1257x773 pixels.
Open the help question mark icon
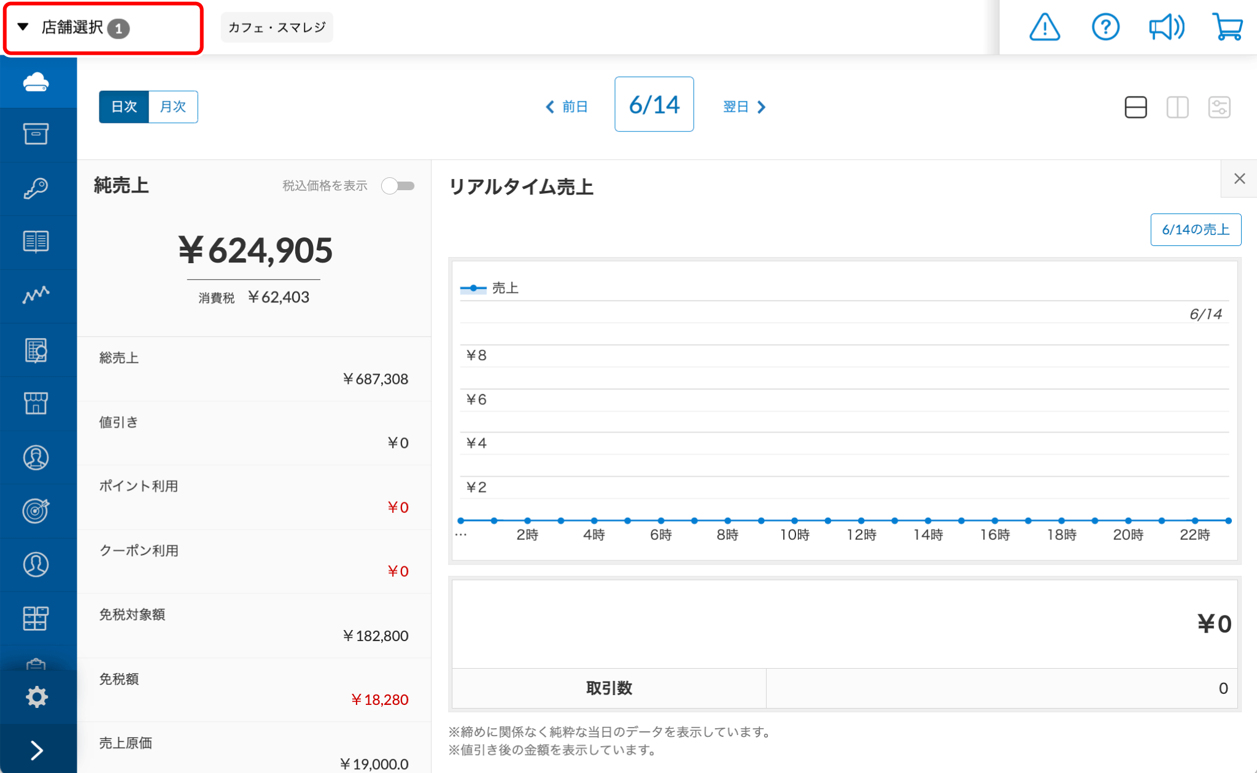[x=1105, y=28]
